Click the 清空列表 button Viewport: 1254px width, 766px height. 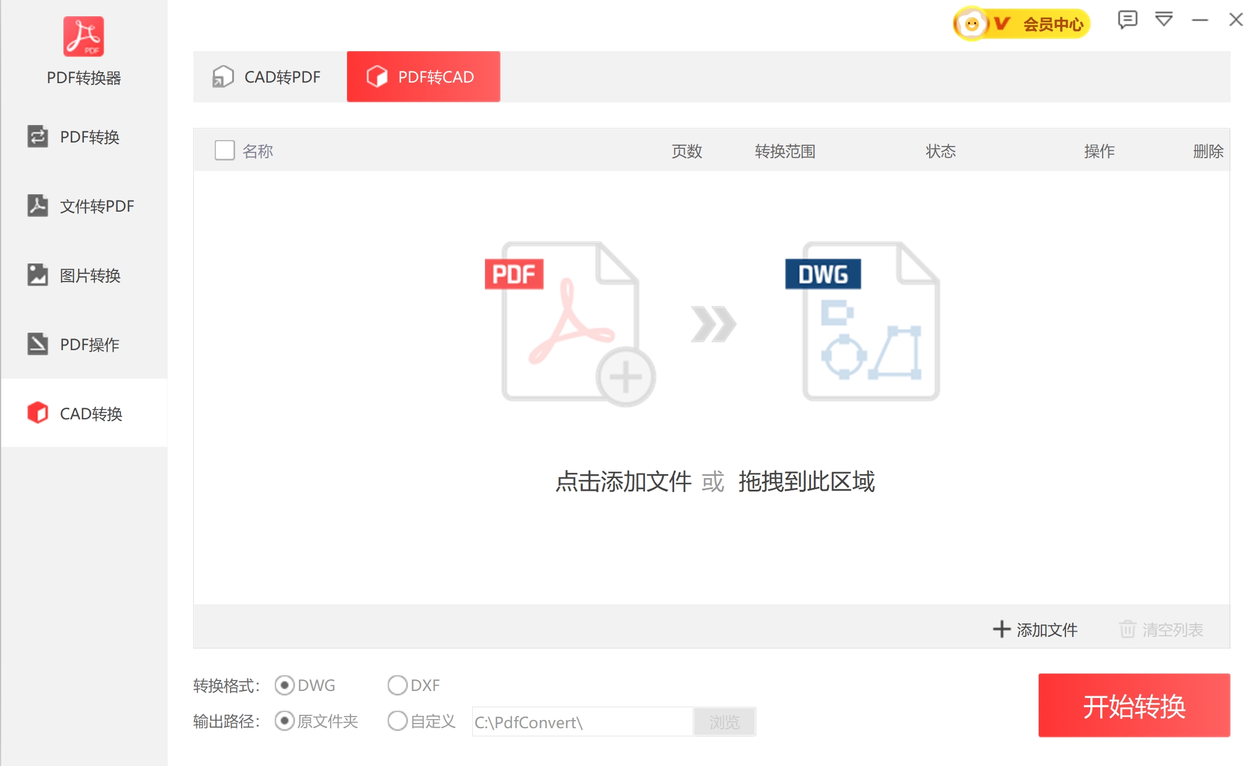click(x=1161, y=629)
